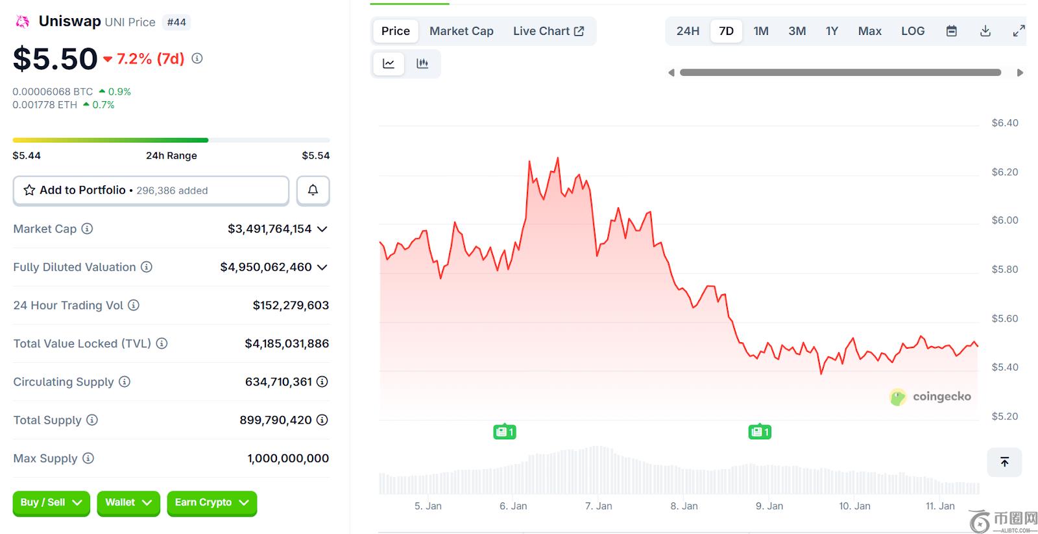This screenshot has height=534, width=1038.
Task: Click the Market Cap info icon
Action: tap(87, 229)
